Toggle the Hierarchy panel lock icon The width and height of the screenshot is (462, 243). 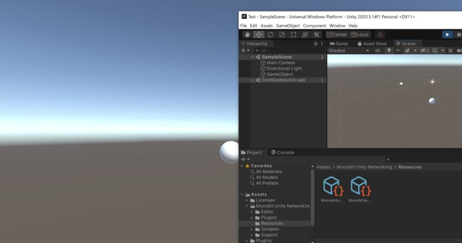click(316, 43)
